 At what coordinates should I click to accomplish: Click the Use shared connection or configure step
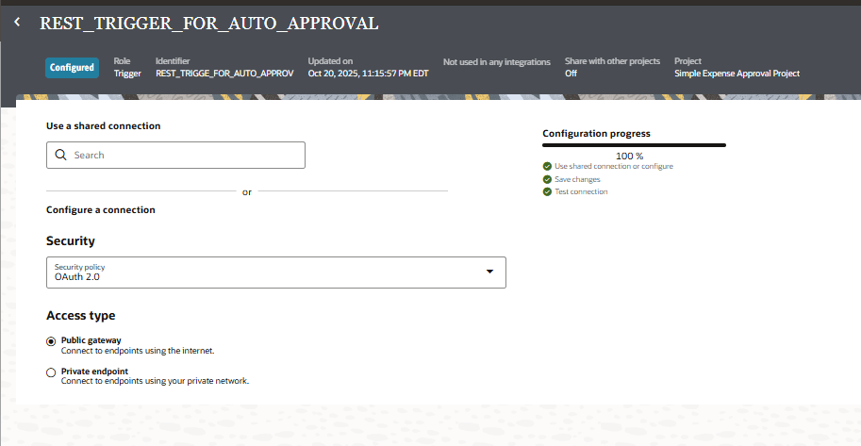613,167
